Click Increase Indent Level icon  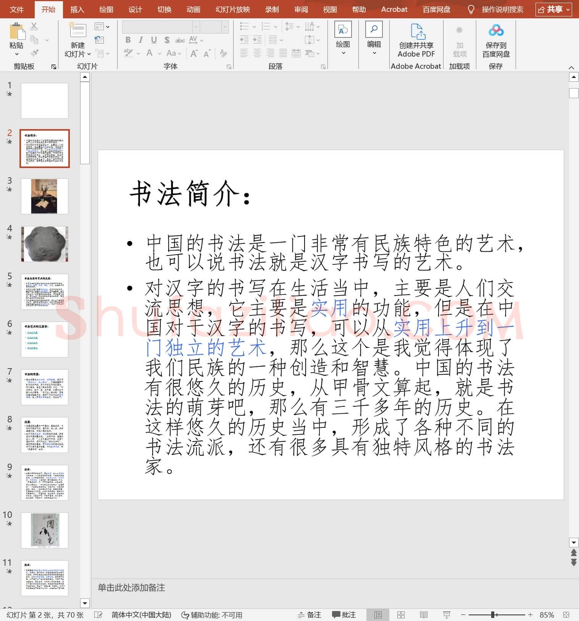point(257,40)
